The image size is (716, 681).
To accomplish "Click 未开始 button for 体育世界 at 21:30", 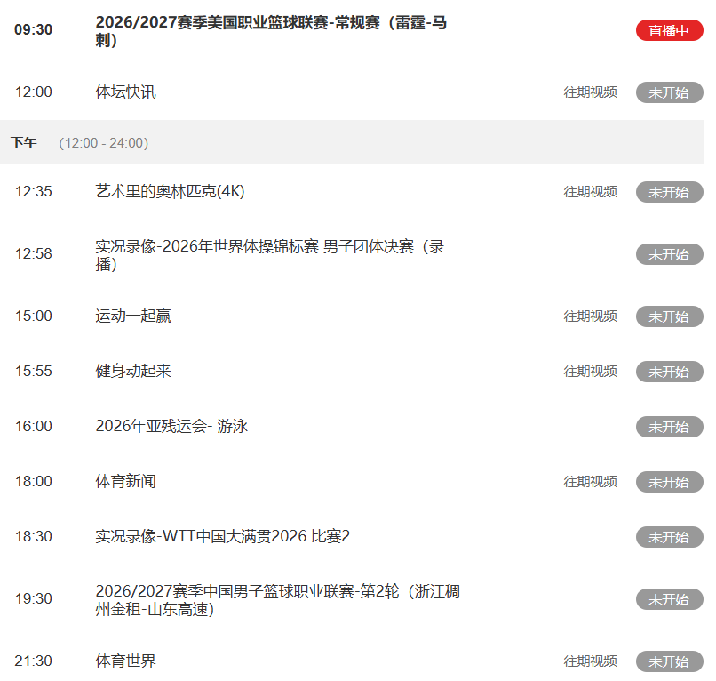I will (670, 661).
